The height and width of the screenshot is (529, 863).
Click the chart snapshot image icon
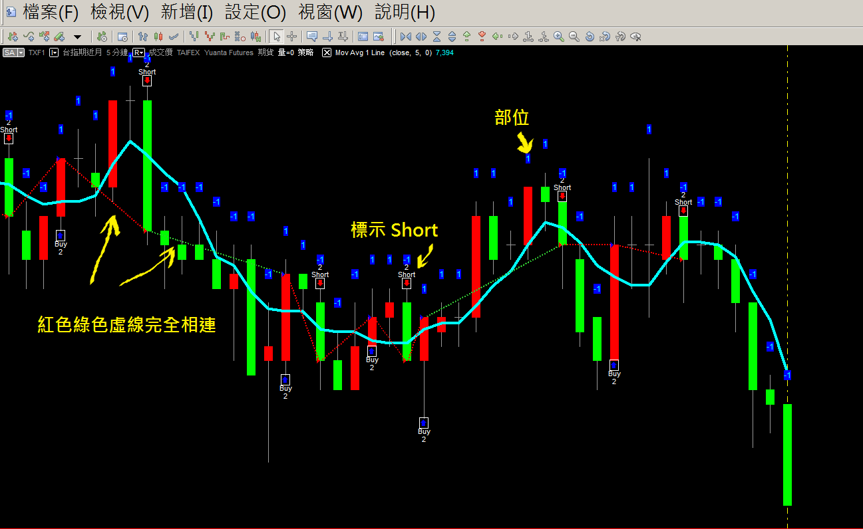click(x=379, y=37)
